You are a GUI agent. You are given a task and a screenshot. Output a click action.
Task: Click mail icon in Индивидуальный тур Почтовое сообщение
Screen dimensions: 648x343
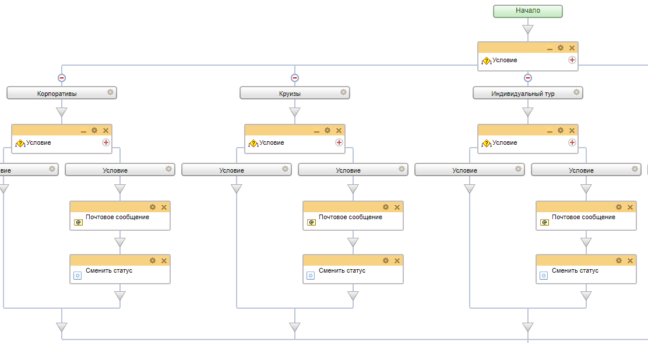coord(544,222)
